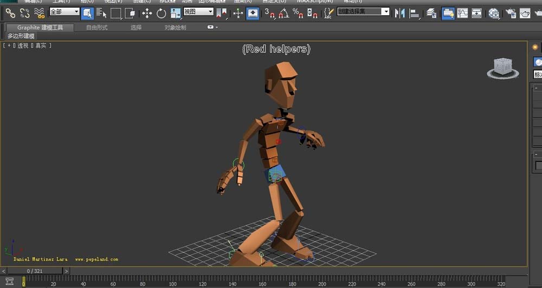Viewport: 542px width, 288px height.
Task: Click the 多边形建模 panel button
Action: 21,36
